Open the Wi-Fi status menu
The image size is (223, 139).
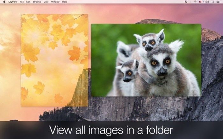[x=195, y=2]
